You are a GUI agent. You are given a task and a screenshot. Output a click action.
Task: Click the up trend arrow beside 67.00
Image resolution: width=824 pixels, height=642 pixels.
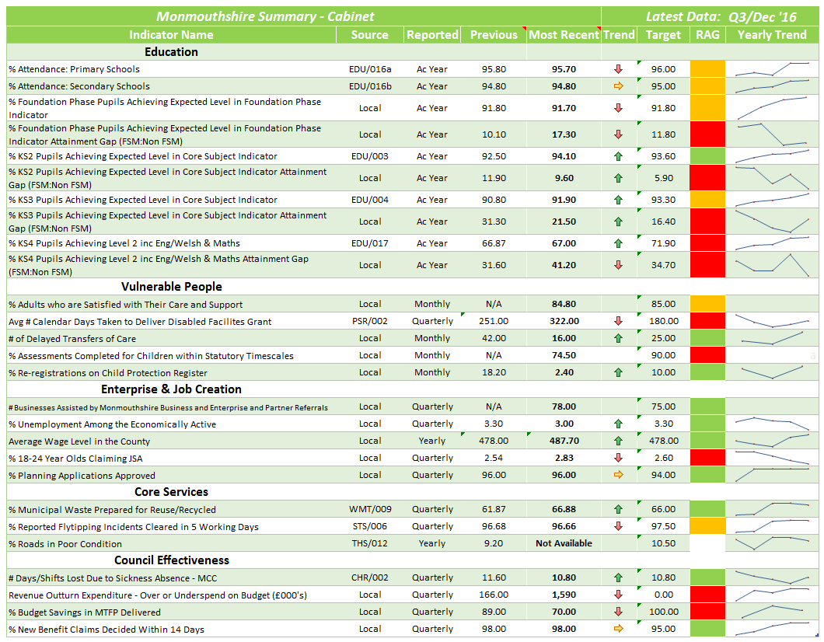[x=619, y=243]
